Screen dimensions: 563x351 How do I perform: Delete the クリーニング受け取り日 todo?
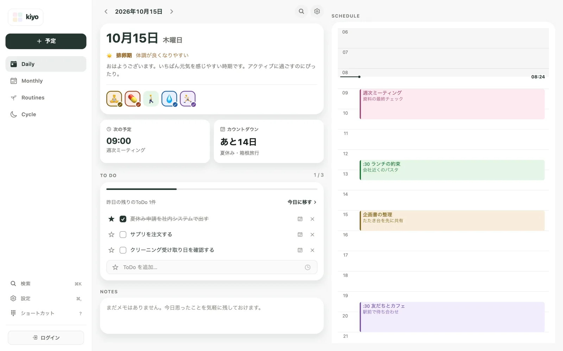pos(312,250)
